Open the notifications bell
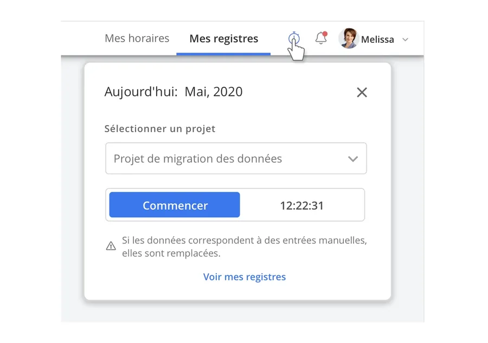This screenshot has height=343, width=488. [321, 38]
